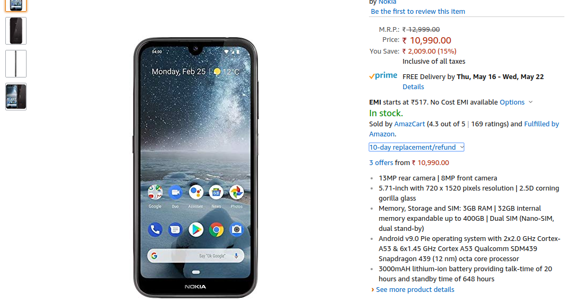Click the Chrome icon on phone screen image
The width and height of the screenshot is (575, 302).
point(217,230)
